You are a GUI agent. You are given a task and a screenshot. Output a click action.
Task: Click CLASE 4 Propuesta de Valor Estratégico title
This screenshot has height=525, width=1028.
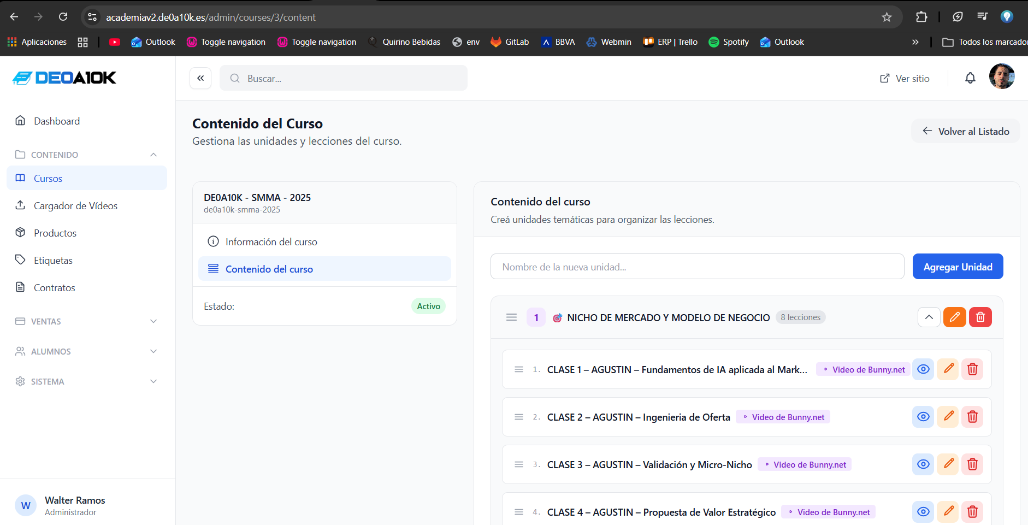point(661,512)
